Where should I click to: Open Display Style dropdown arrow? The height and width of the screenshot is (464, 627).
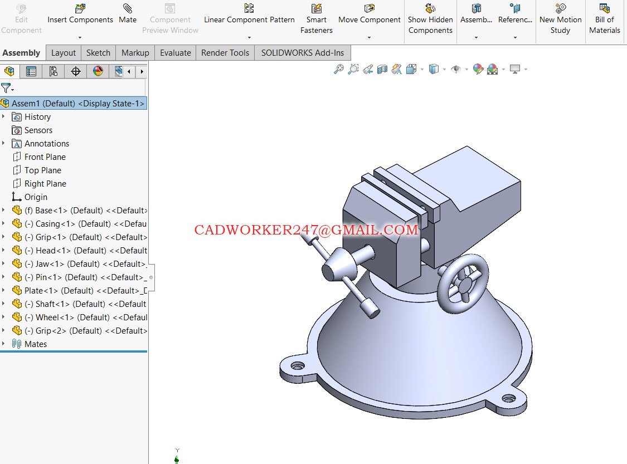click(x=444, y=70)
